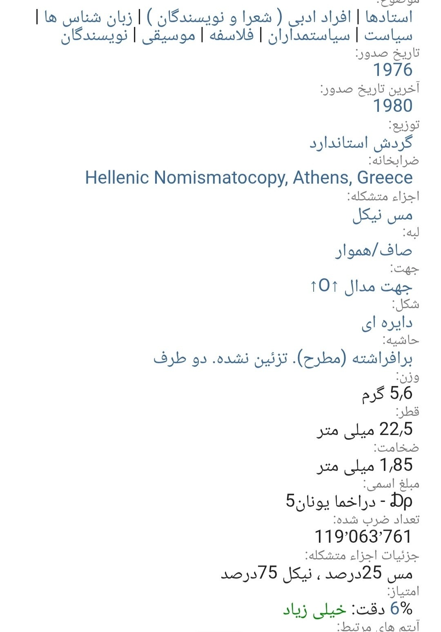Open the سیاست topic link
This screenshot has height=632, width=441.
click(x=388, y=36)
